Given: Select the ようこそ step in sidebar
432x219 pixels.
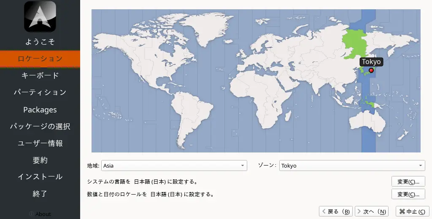Looking at the screenshot, I should (x=40, y=42).
